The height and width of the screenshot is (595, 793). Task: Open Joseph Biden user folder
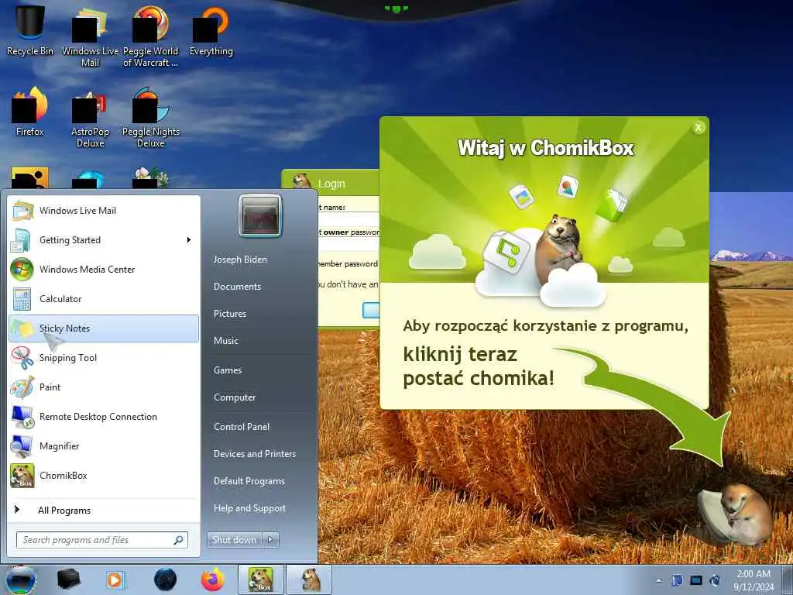pos(240,260)
